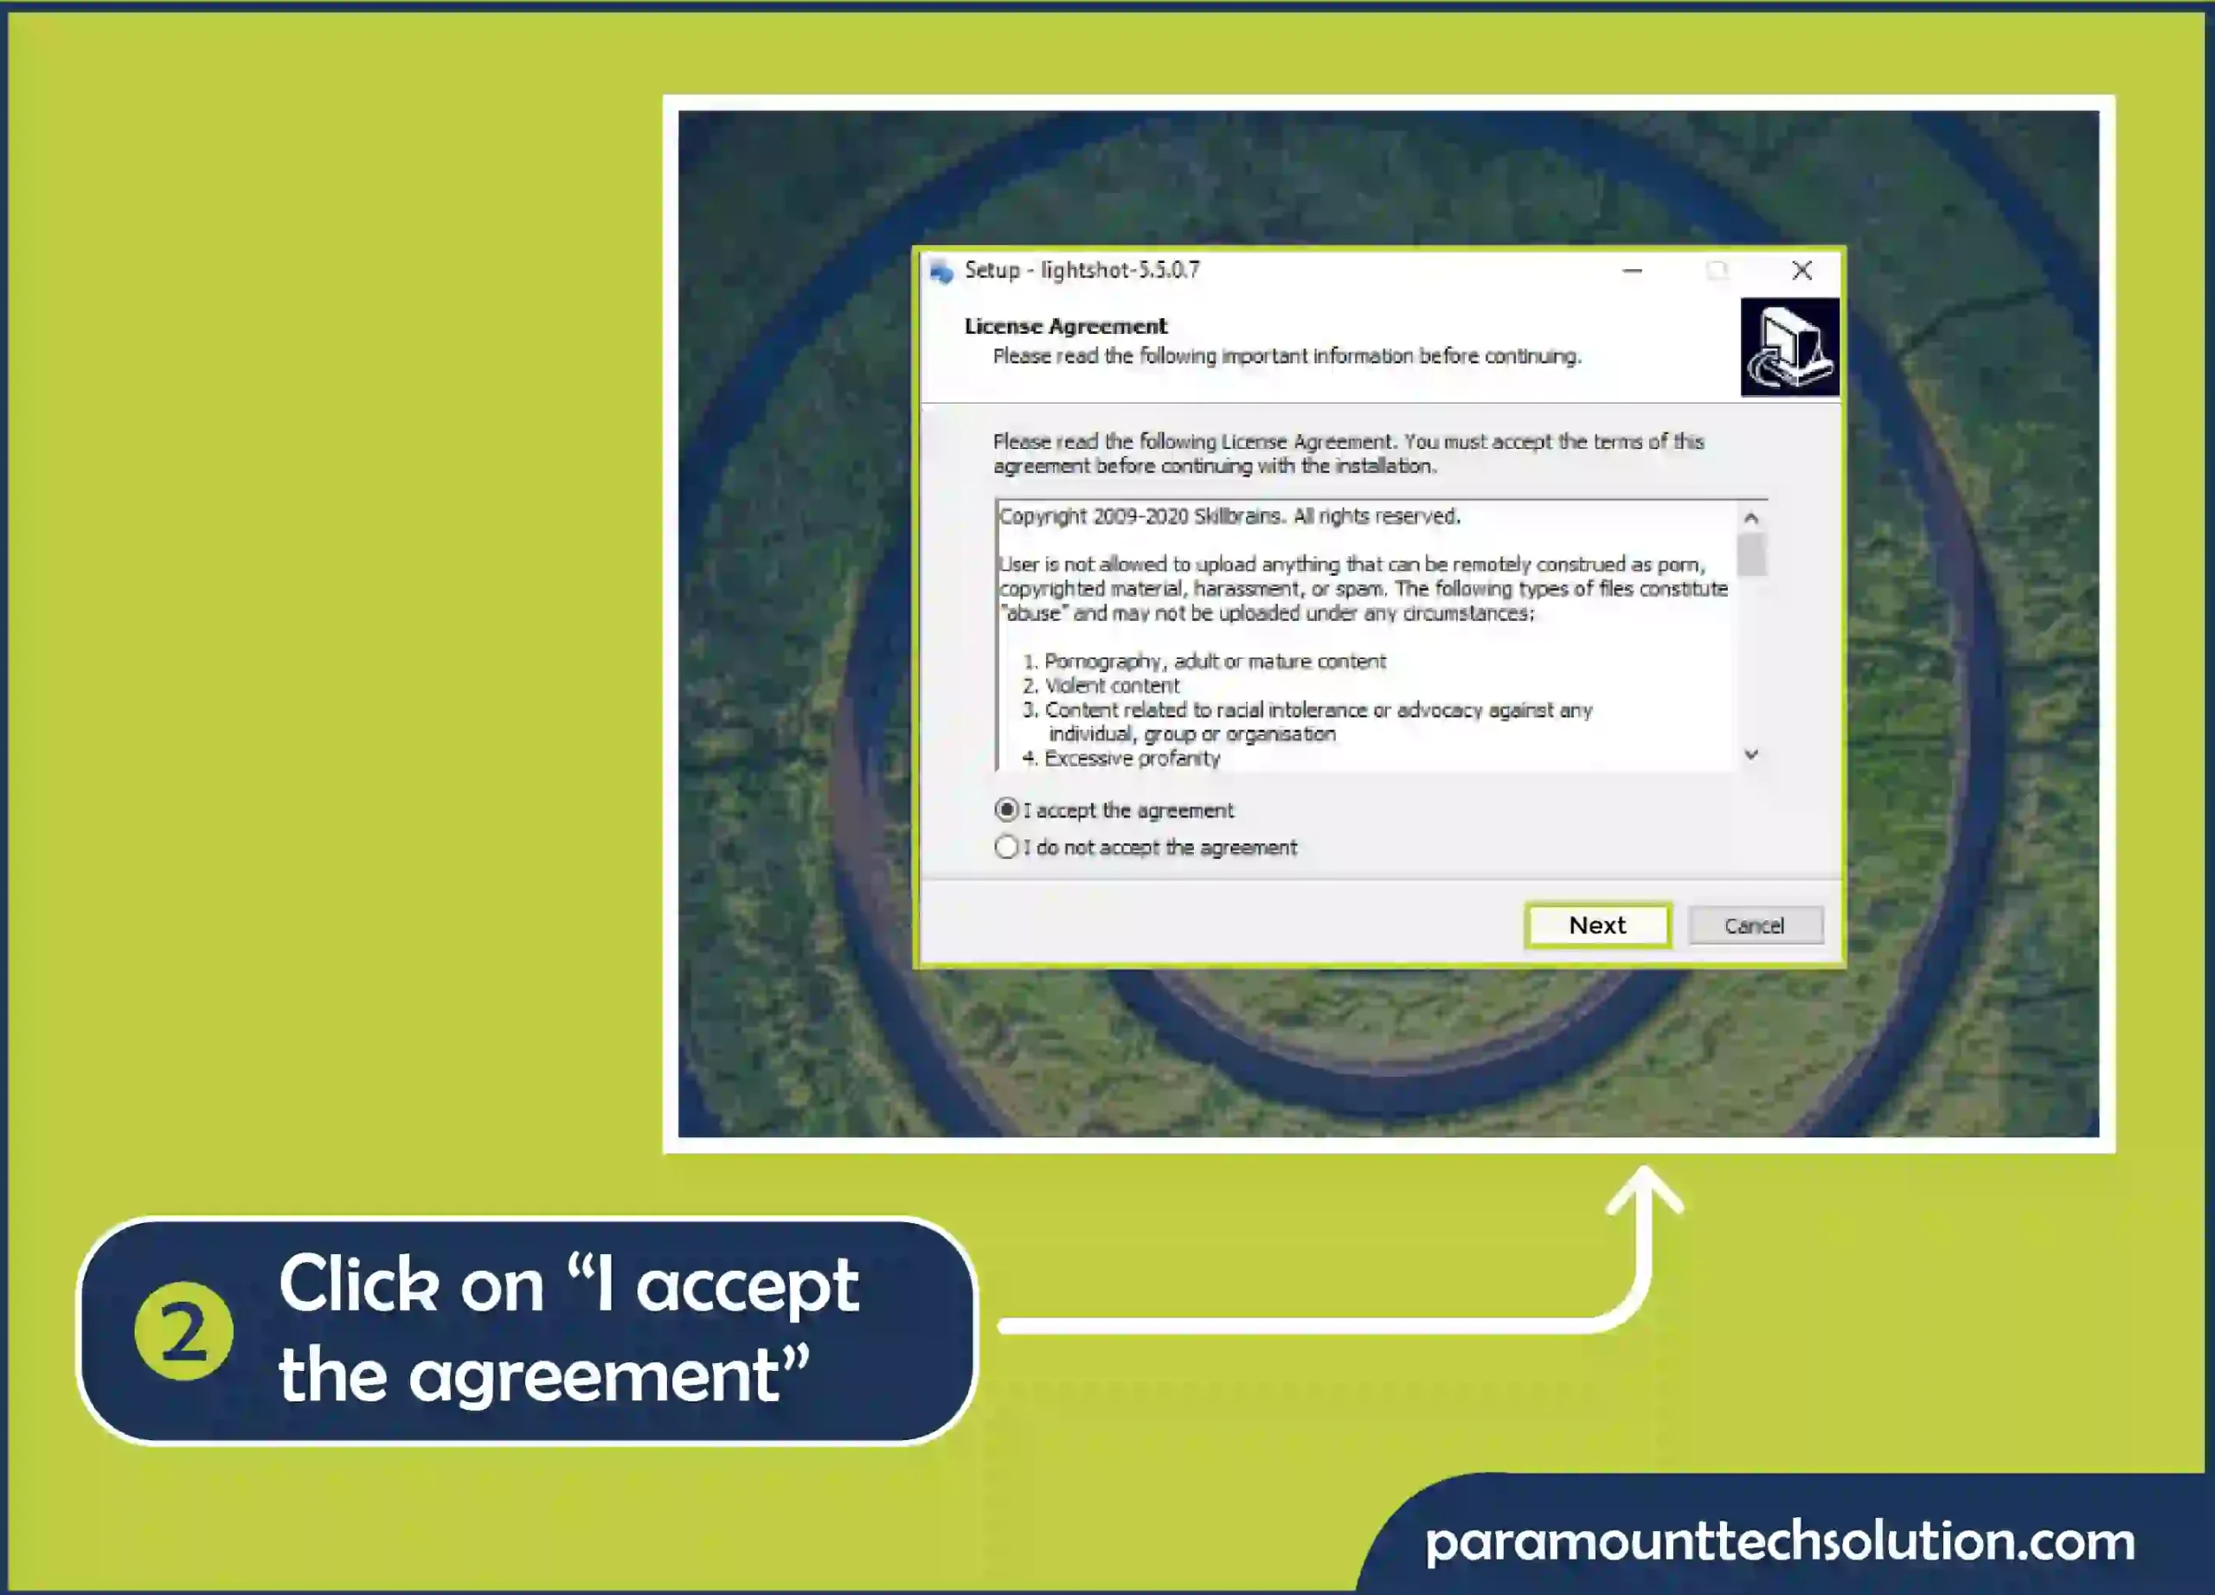The image size is (2215, 1595).
Task: Click the Cancel button to abort
Action: pos(1754,925)
